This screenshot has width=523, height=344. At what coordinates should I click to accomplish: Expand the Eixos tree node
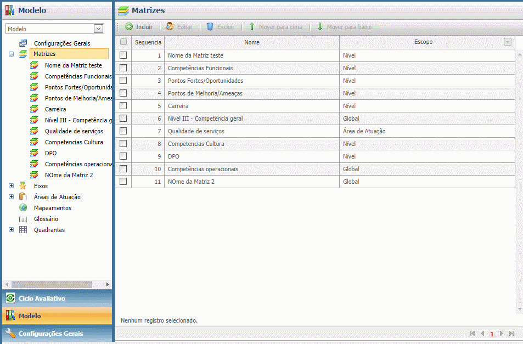(x=11, y=186)
